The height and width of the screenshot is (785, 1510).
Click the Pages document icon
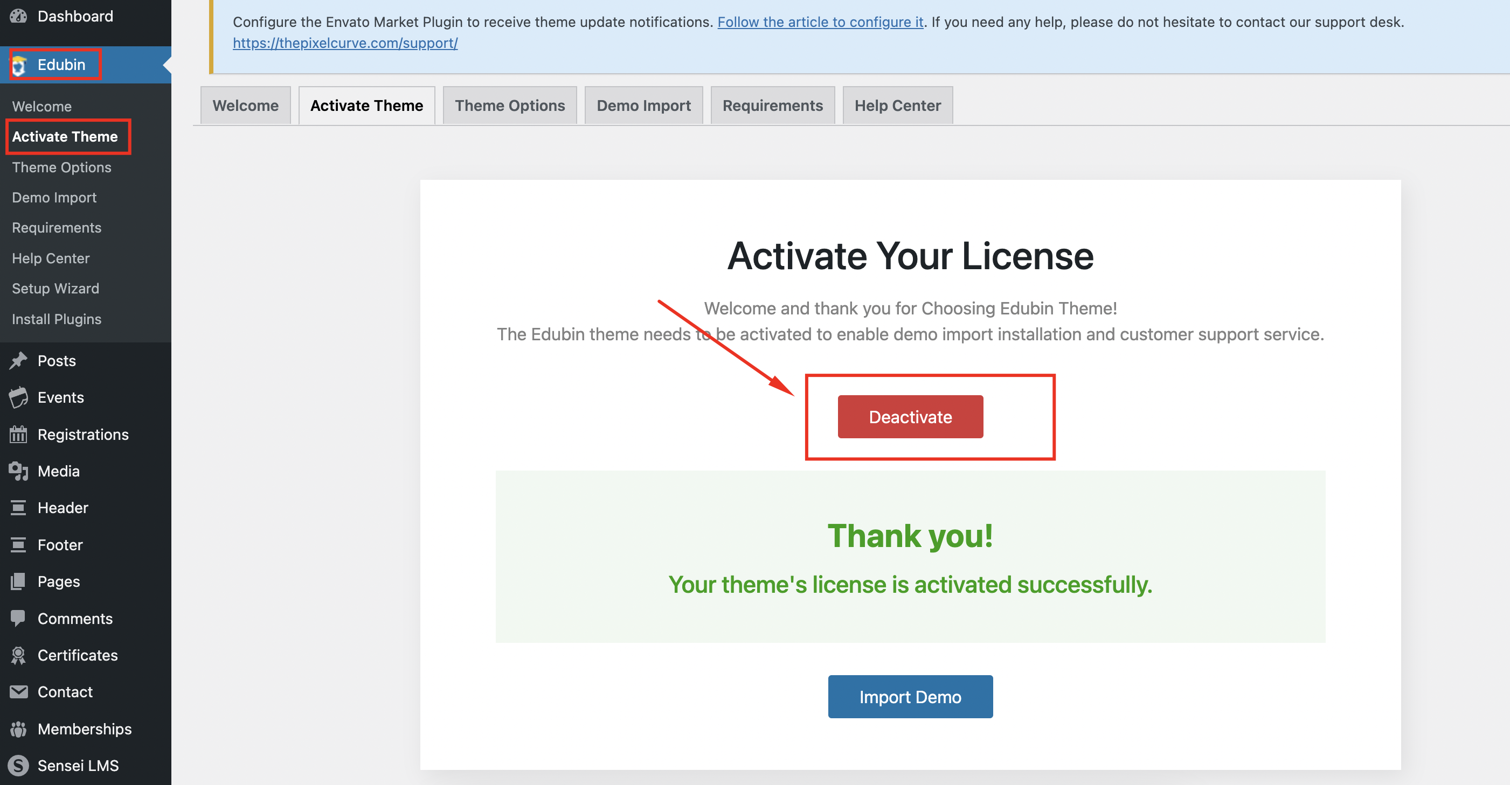tap(18, 581)
